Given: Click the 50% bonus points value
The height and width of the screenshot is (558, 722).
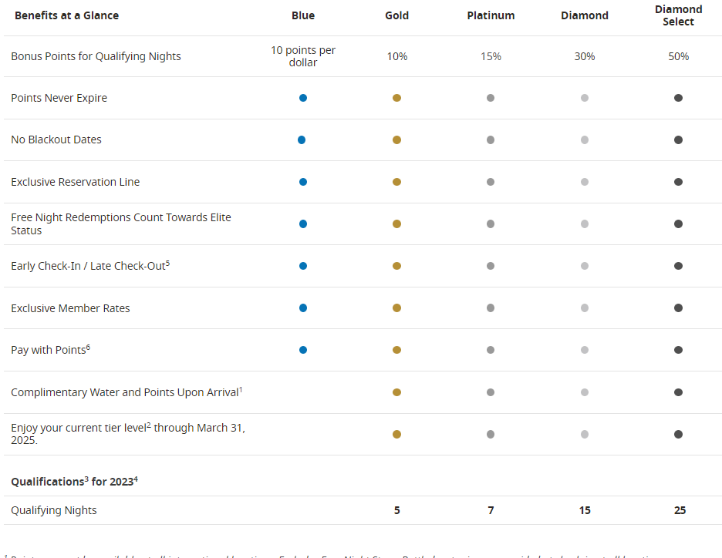Looking at the screenshot, I should (679, 56).
